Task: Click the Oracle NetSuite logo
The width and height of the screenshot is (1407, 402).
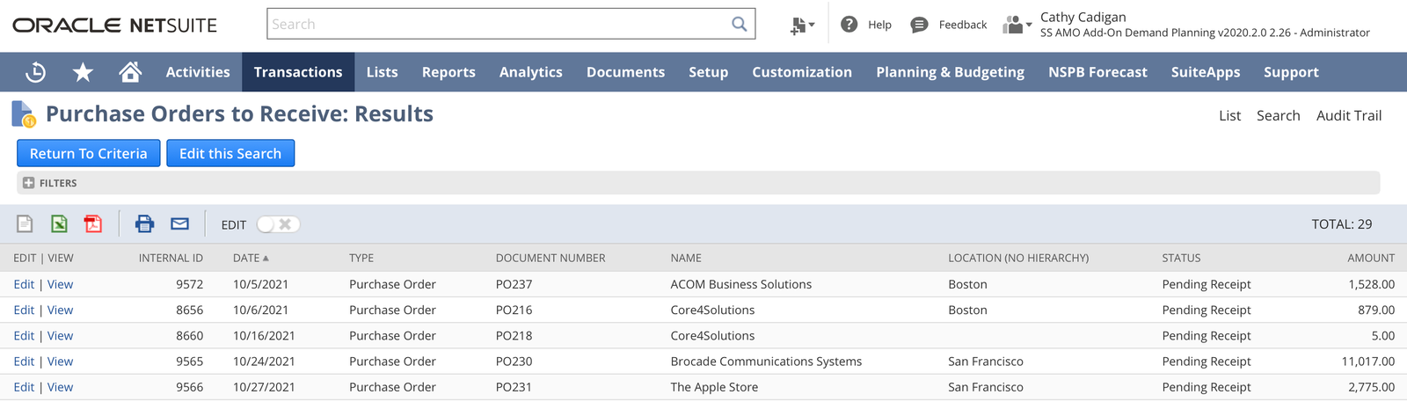Action: click(114, 25)
